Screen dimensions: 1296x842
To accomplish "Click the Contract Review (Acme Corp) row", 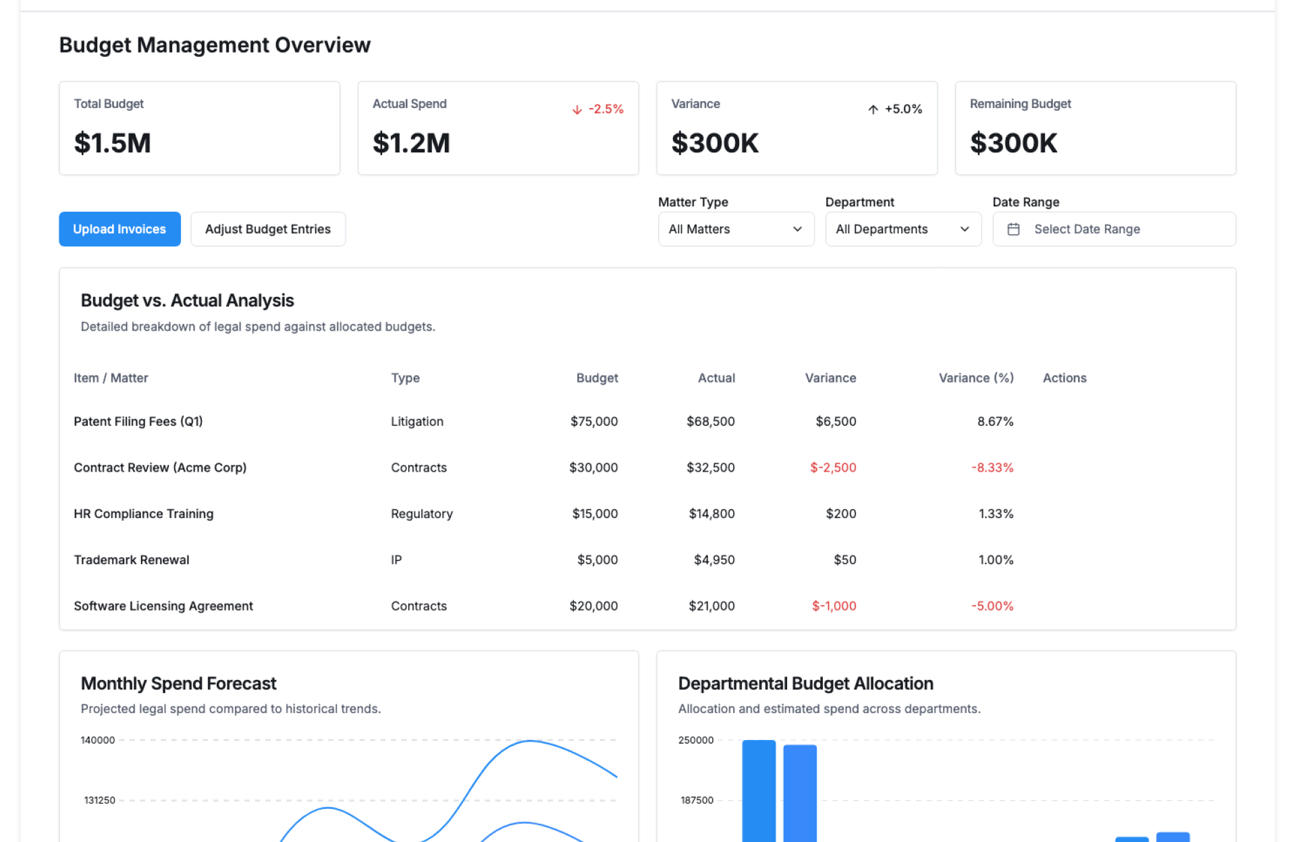I will point(160,468).
